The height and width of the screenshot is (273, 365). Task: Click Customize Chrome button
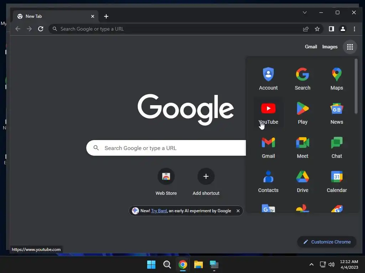pyautogui.click(x=327, y=242)
